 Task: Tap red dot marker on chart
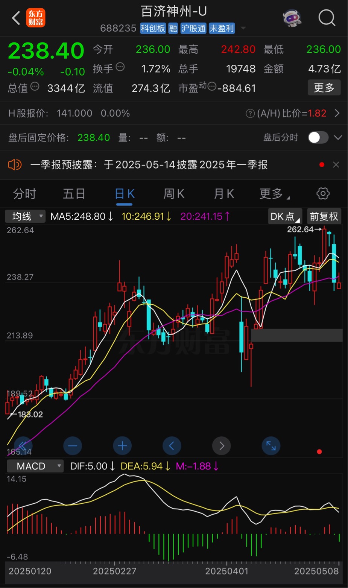319,451
